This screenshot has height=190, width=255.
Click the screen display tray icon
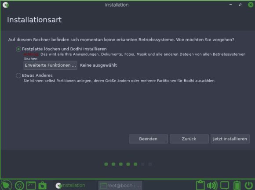coord(225,185)
